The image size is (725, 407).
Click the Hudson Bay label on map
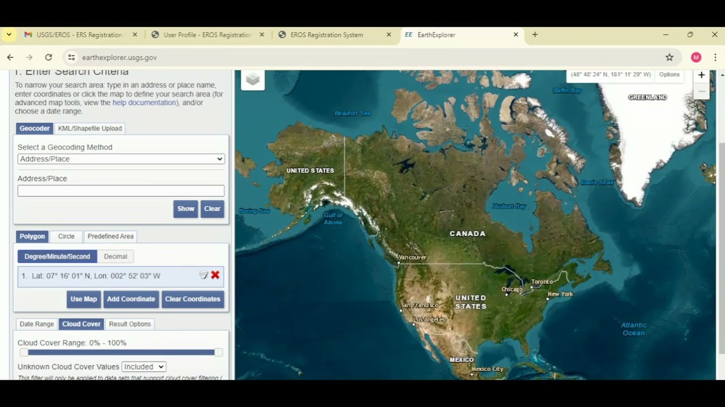[x=509, y=206]
